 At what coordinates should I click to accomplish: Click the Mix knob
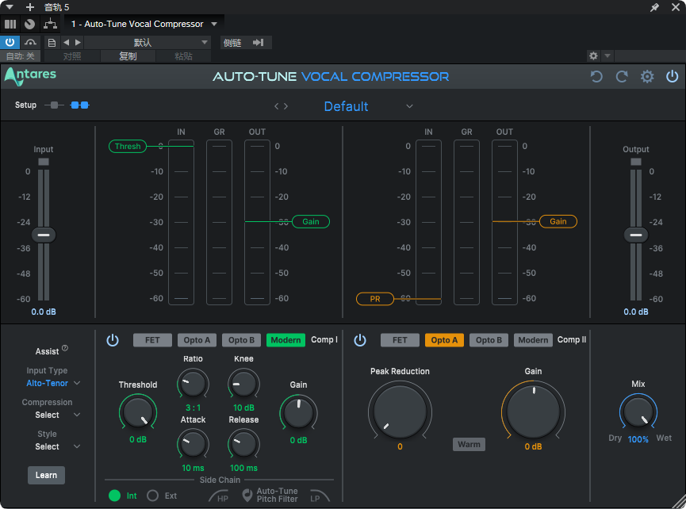[638, 411]
